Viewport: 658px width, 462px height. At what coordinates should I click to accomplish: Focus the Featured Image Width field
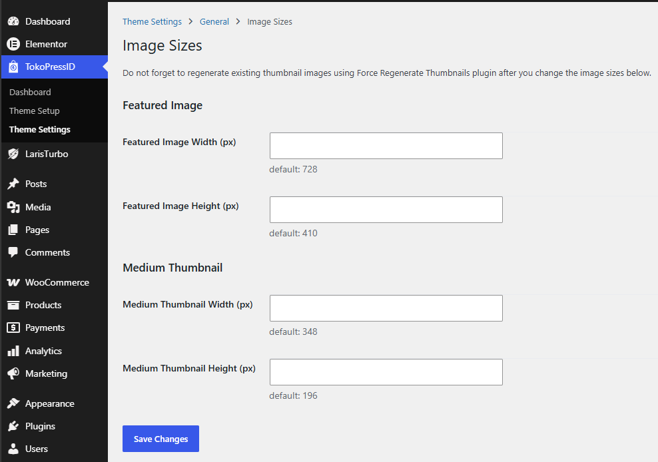pyautogui.click(x=386, y=146)
